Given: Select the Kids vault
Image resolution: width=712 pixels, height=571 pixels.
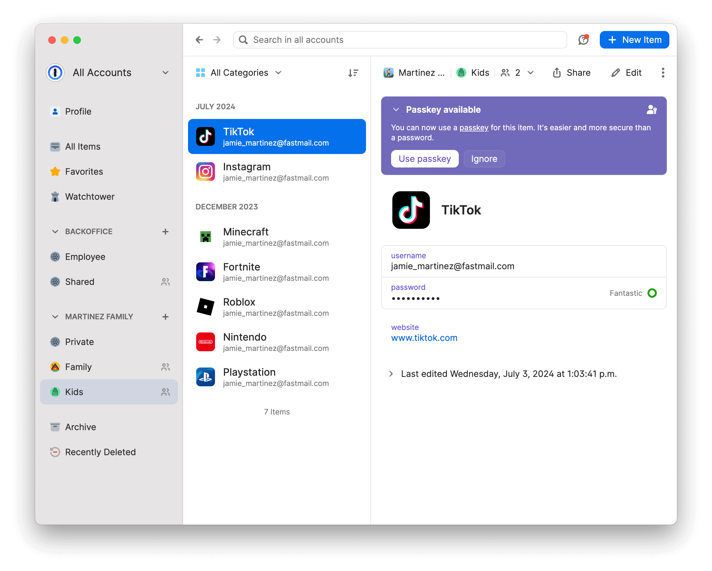Looking at the screenshot, I should coord(109,392).
